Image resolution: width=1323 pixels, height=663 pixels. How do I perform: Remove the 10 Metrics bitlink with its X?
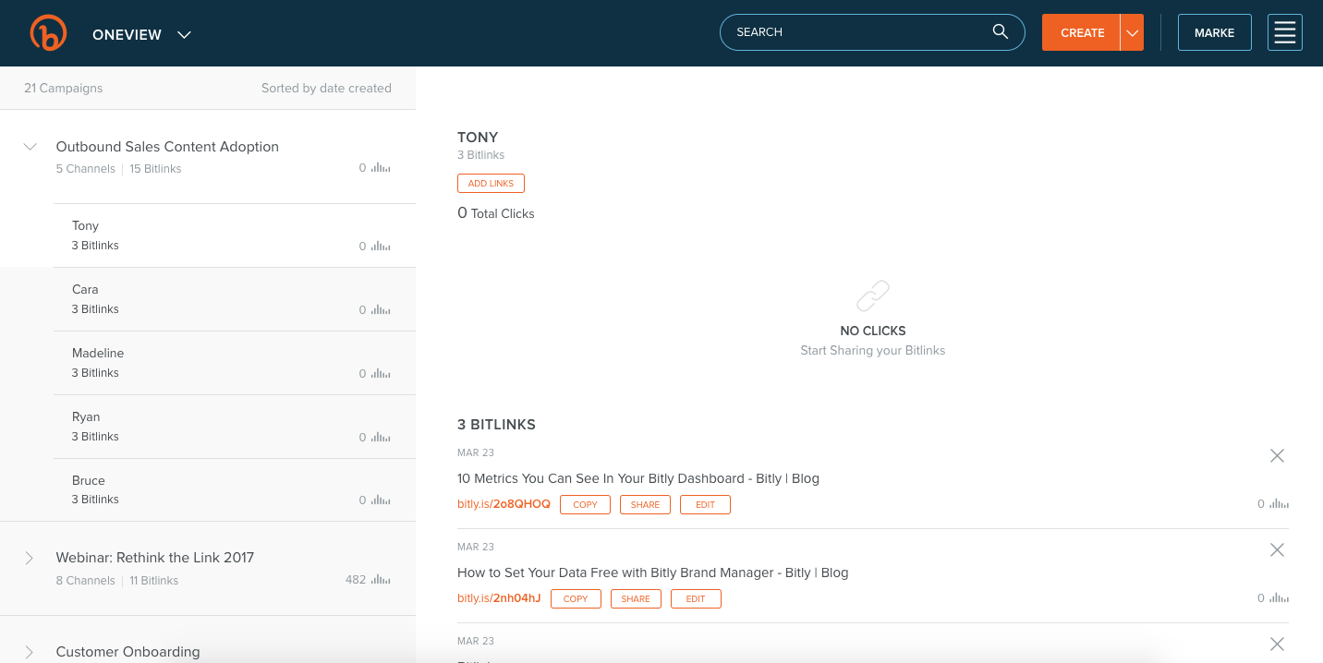pos(1277,455)
